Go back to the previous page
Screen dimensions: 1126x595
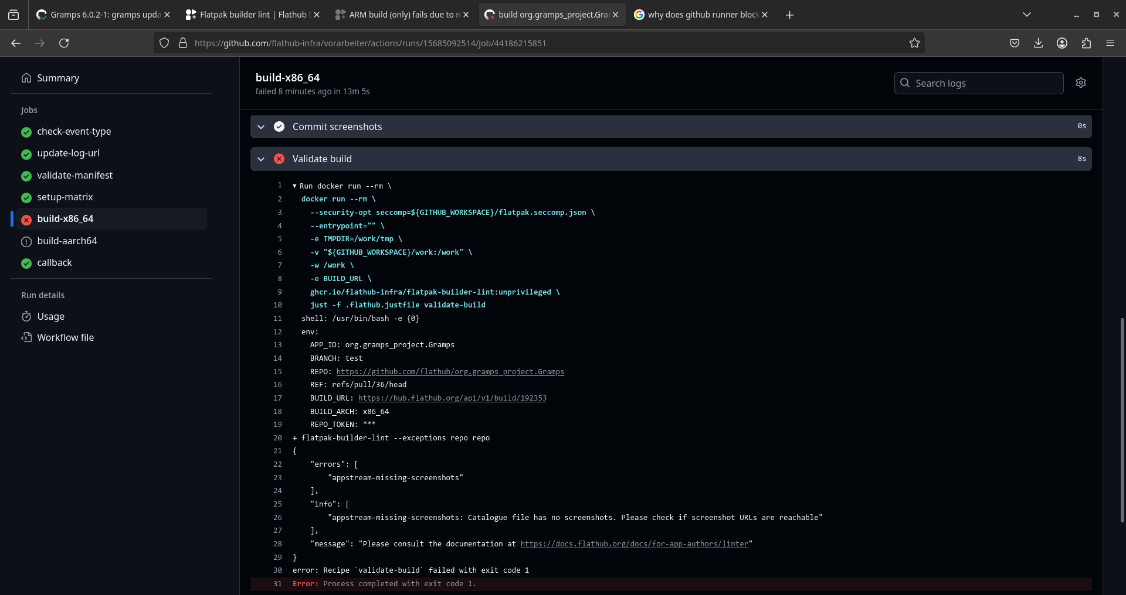[16, 43]
